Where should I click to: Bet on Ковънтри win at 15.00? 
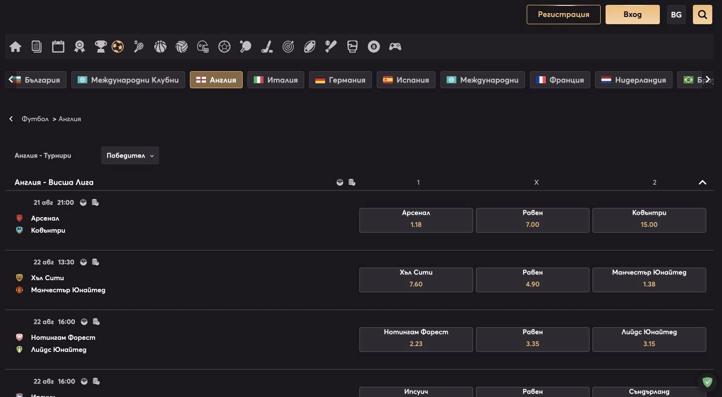[x=649, y=220]
